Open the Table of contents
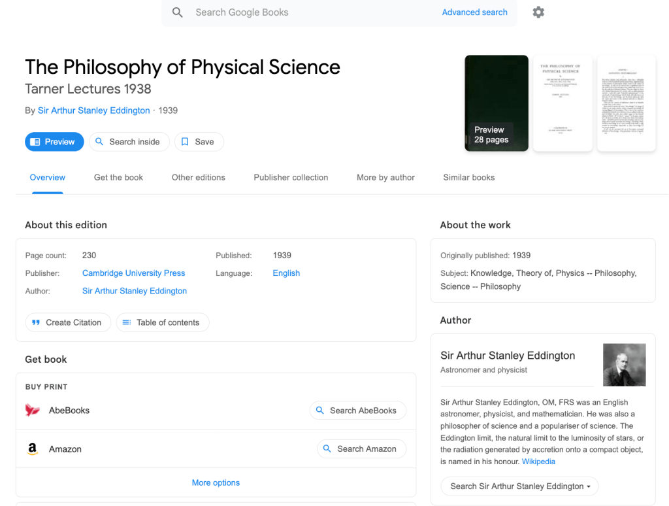 coord(162,322)
